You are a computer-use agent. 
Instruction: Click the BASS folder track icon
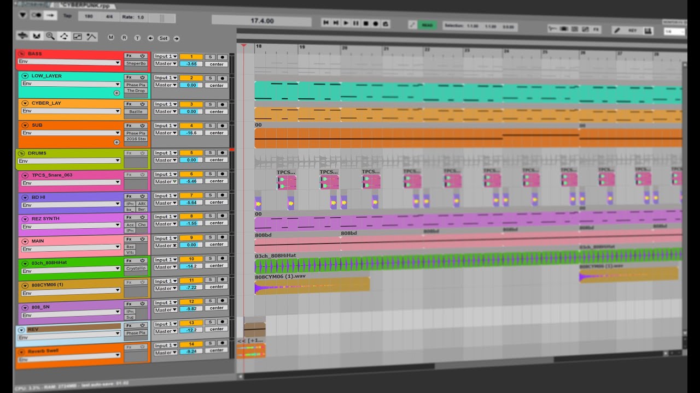pyautogui.click(x=21, y=53)
